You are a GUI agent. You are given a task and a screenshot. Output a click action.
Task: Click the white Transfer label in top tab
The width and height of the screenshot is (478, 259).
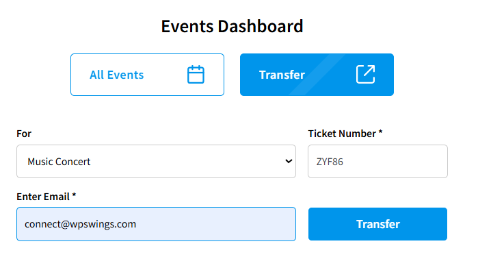(x=282, y=75)
